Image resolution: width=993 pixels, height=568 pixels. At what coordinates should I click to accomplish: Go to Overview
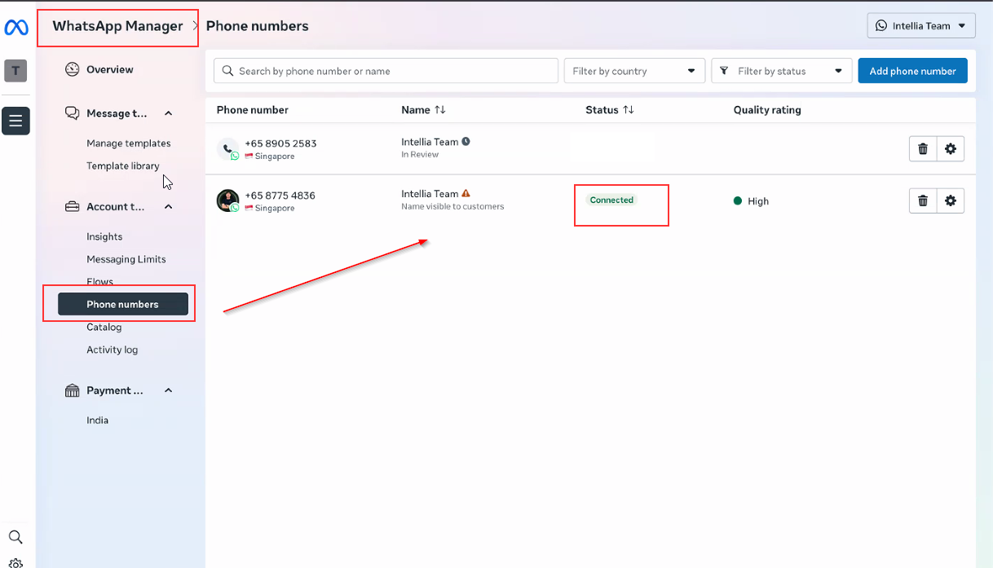coord(110,69)
